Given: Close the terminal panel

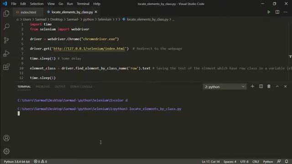Looking at the screenshot, I should 285,87.
